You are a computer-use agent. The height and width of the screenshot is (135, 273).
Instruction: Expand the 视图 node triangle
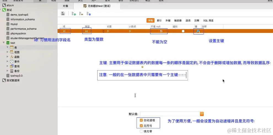(x=7, y=52)
